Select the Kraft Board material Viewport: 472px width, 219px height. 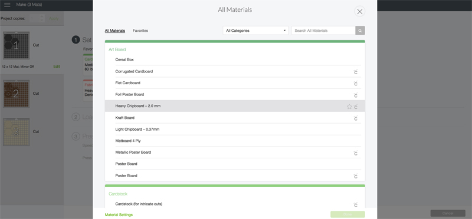tap(235, 118)
